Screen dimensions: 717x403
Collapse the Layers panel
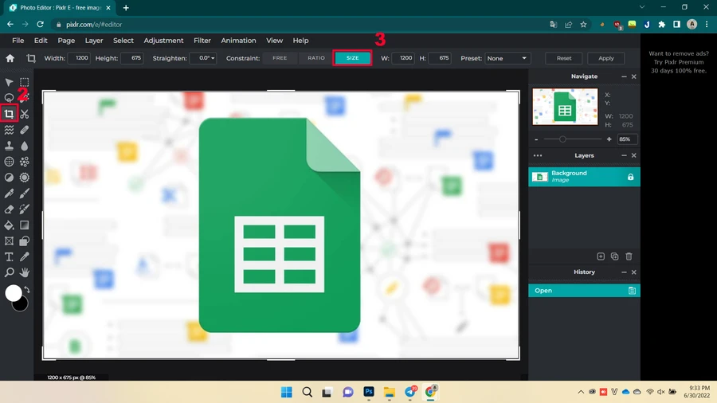point(624,155)
